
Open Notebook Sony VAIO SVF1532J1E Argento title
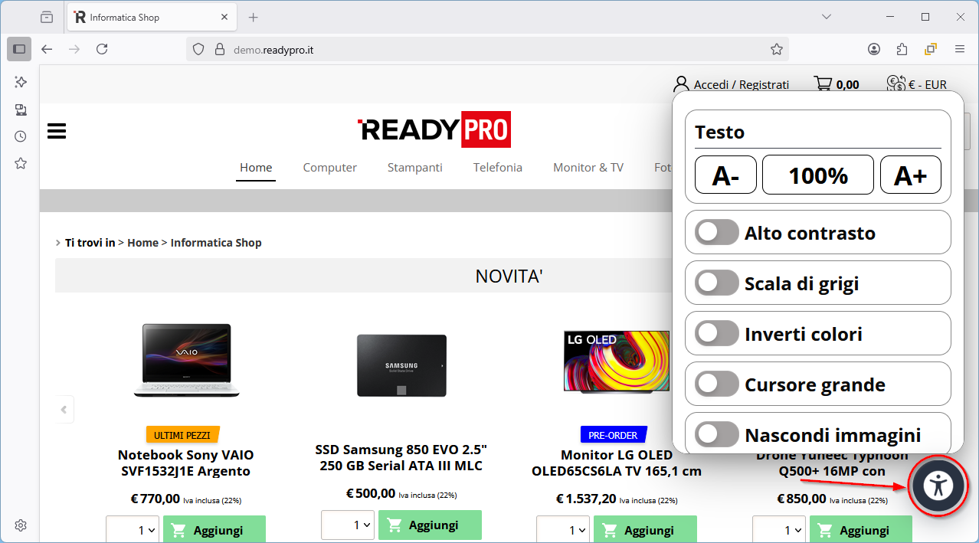coord(186,463)
